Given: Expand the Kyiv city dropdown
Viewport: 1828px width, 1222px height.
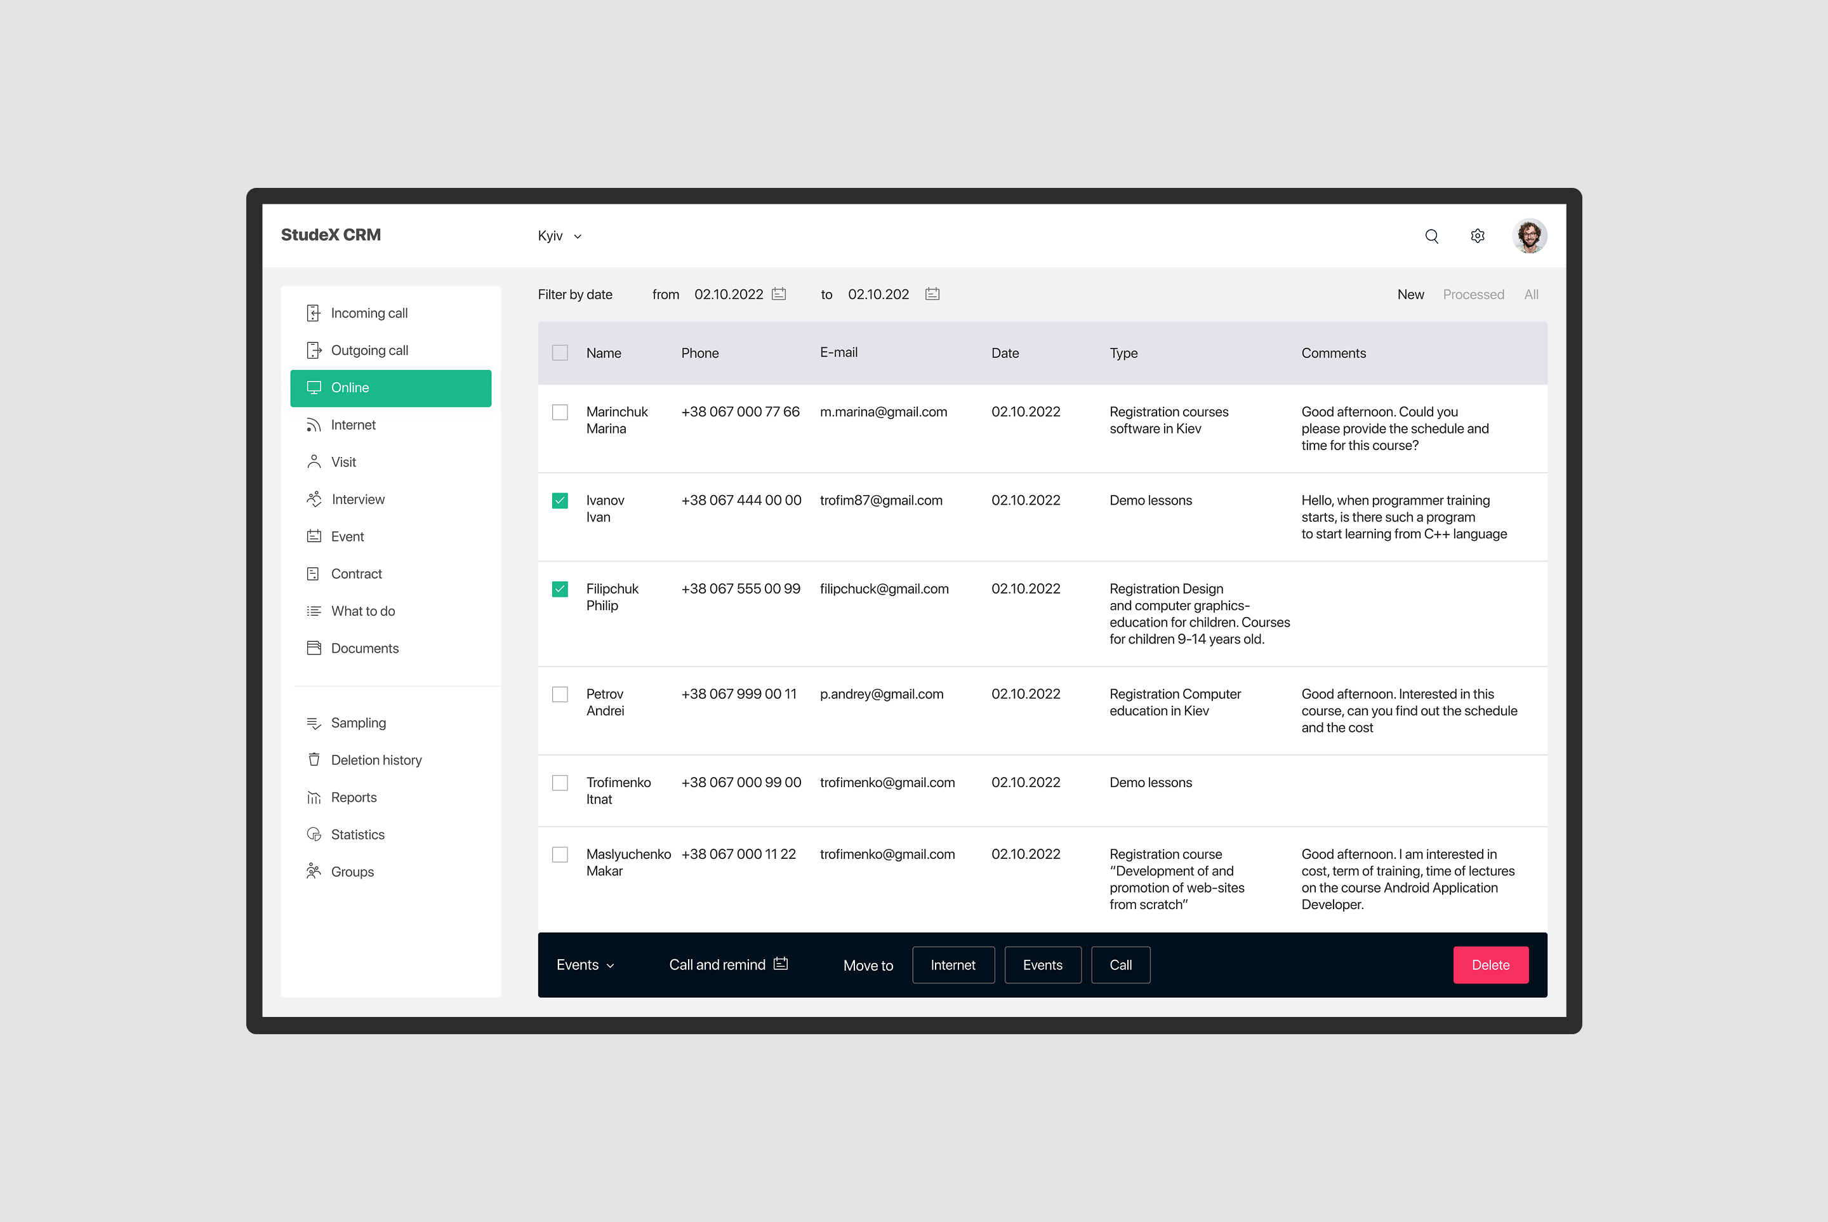Looking at the screenshot, I should 560,236.
